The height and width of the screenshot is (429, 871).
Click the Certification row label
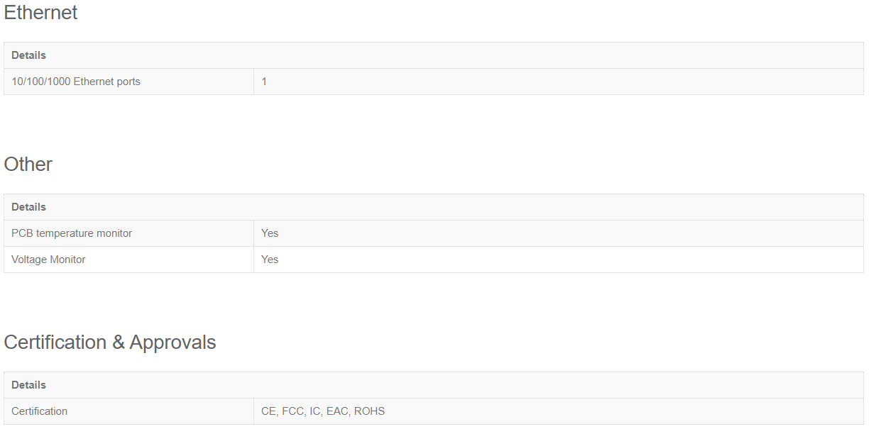[40, 411]
